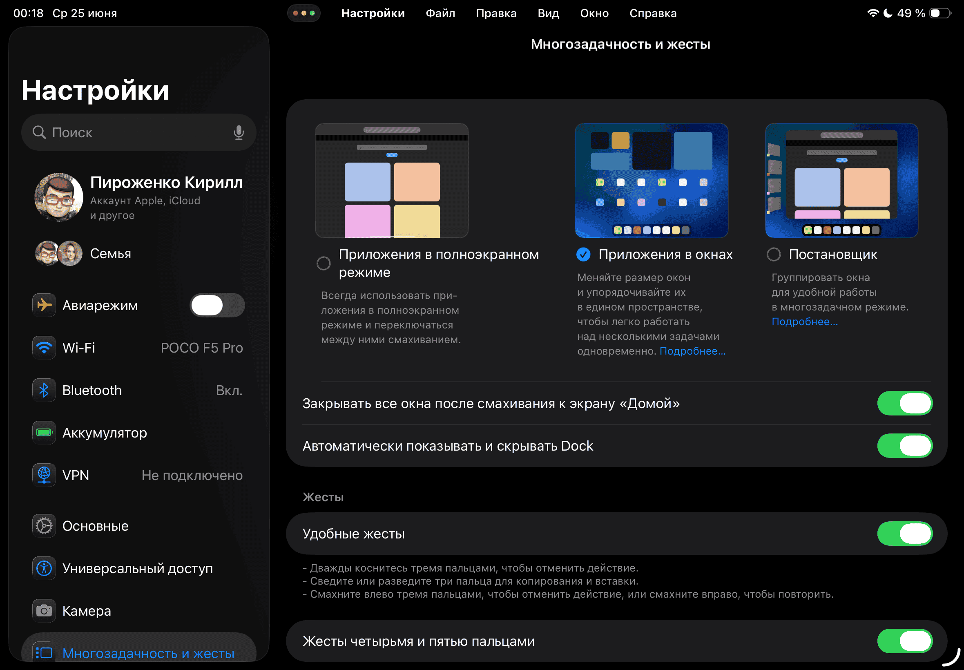
Task: Open the Аккумулятор battery icon
Action: pyautogui.click(x=44, y=433)
